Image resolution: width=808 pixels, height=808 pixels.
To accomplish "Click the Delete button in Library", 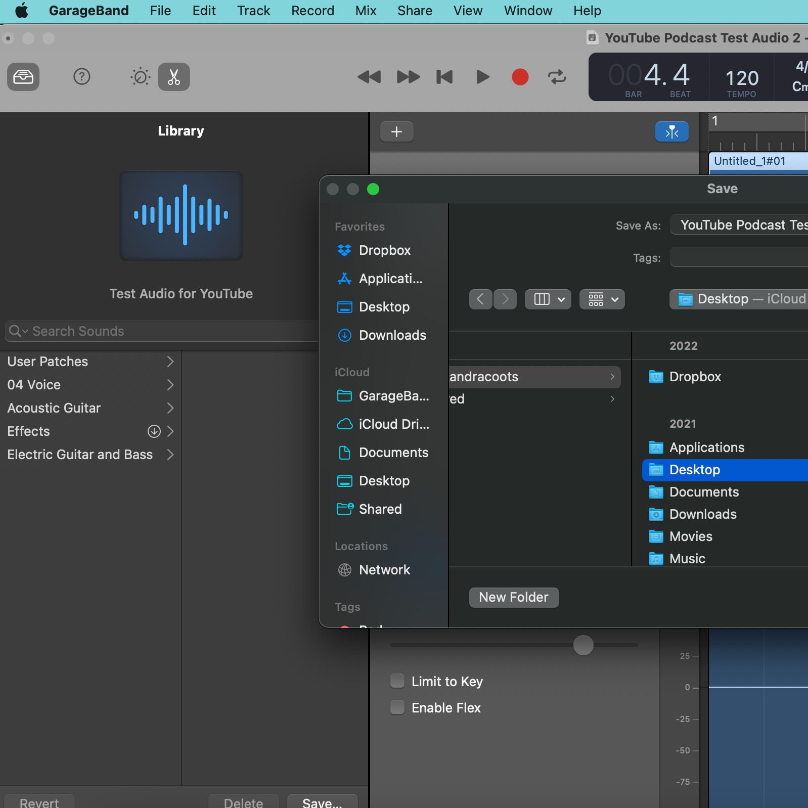I will [243, 802].
